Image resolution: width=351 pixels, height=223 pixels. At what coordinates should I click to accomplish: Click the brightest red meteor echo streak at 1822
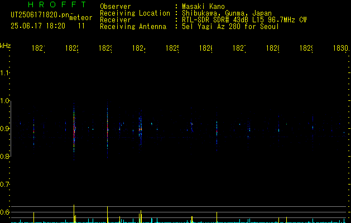click(74, 131)
